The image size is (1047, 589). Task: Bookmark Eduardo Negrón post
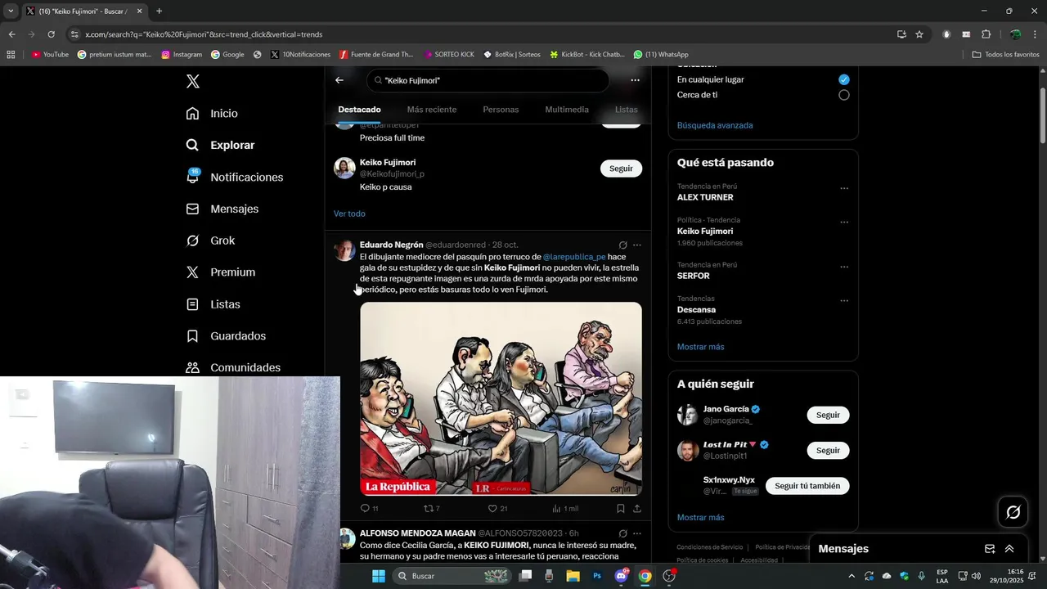tap(620, 509)
